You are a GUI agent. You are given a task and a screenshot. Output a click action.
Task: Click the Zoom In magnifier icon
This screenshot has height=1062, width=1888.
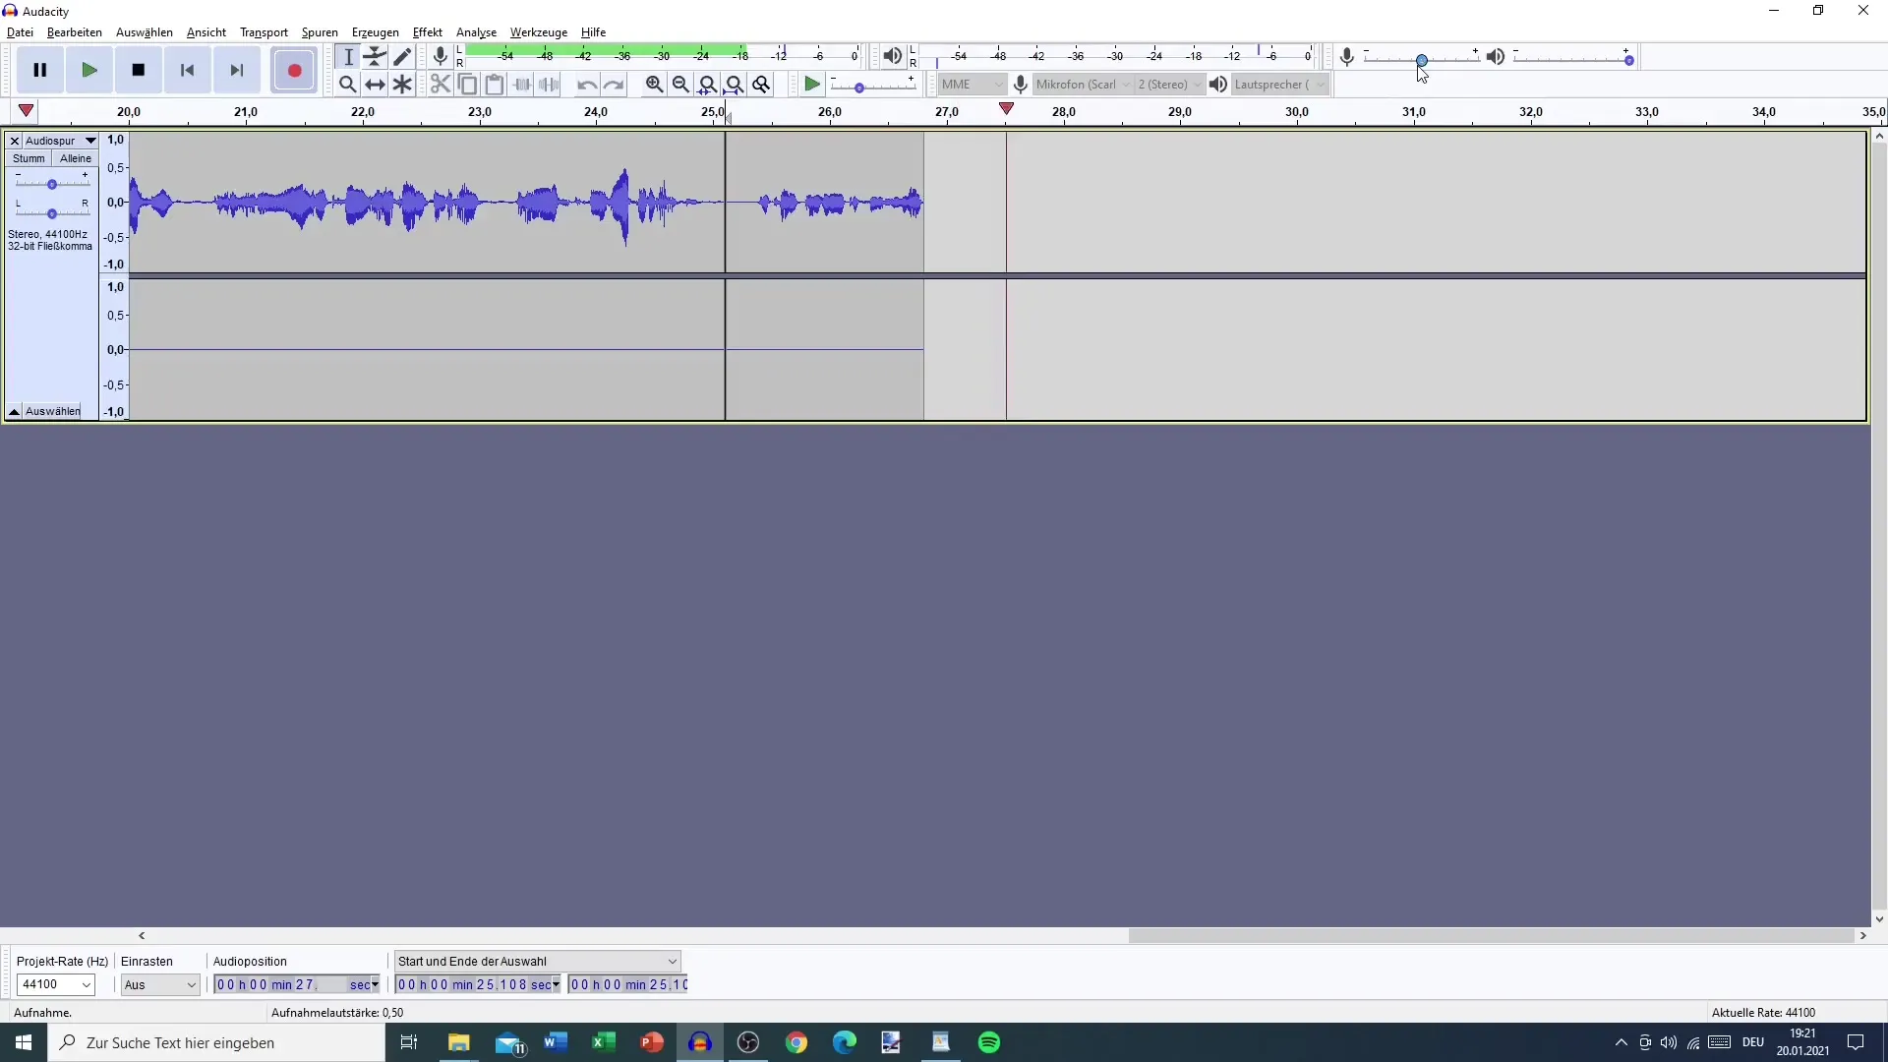pos(654,85)
